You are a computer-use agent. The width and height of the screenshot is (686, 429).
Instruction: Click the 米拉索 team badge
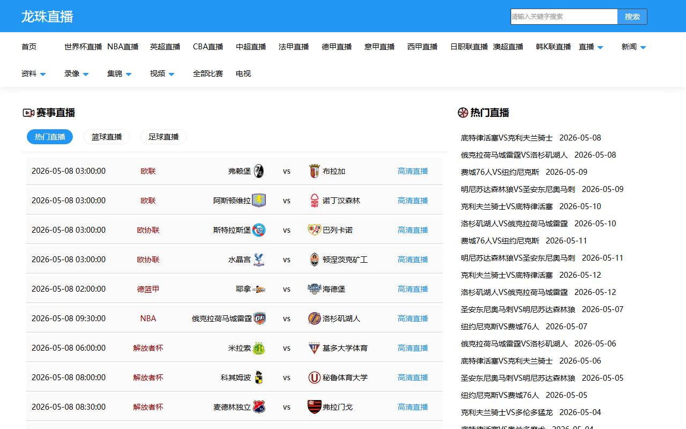pos(259,348)
